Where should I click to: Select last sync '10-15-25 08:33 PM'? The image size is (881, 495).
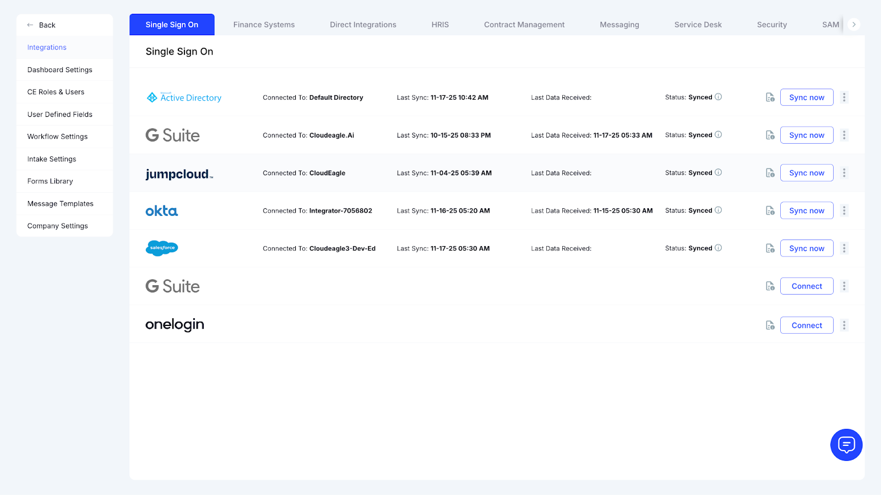click(x=460, y=135)
